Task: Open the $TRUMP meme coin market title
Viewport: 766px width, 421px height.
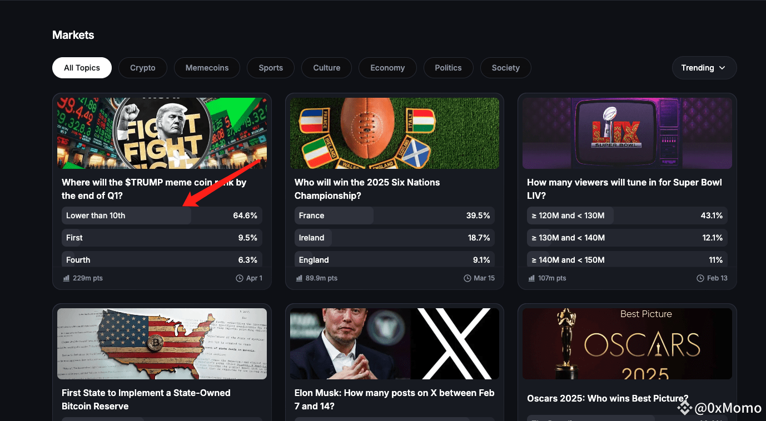Action: [154, 189]
